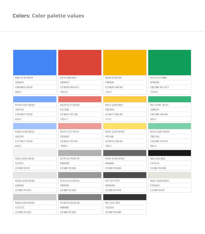Select the salmon E57368 color bar
The image size is (205, 234).
point(80,99)
